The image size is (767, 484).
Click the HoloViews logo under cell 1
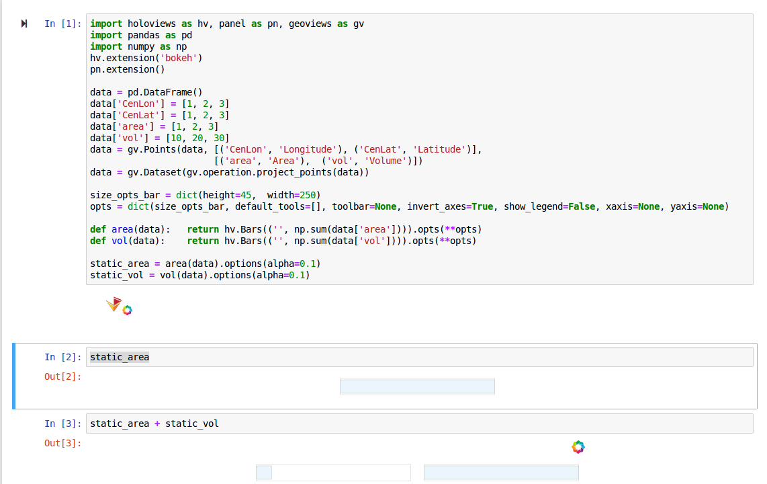point(114,304)
